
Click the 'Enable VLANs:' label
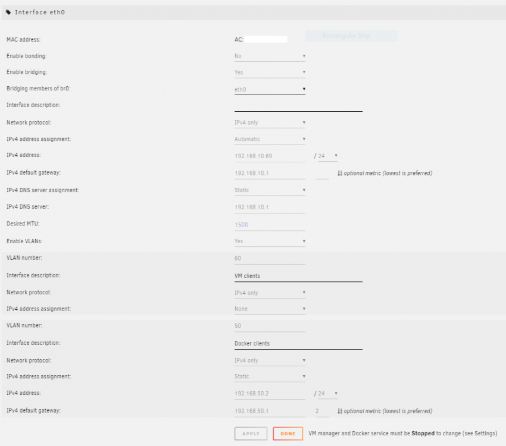(24, 241)
